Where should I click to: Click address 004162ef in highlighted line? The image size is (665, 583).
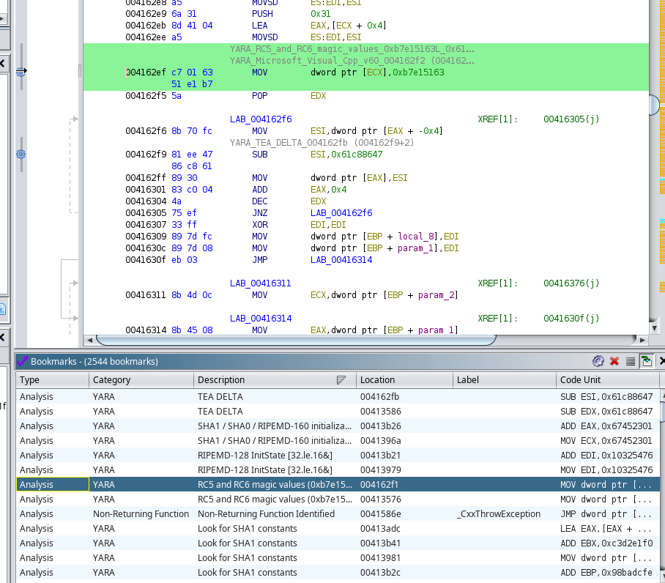click(146, 73)
